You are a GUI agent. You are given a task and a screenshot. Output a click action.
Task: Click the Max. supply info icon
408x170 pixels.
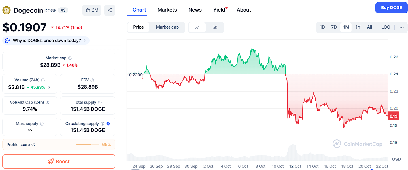(42, 124)
